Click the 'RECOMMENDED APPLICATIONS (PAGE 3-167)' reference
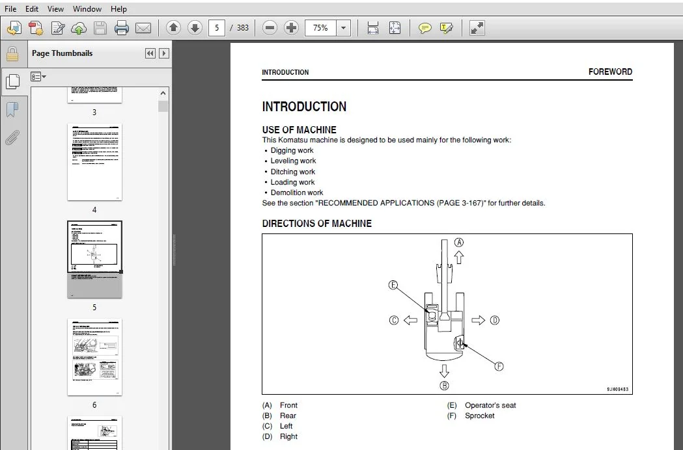 pos(400,204)
